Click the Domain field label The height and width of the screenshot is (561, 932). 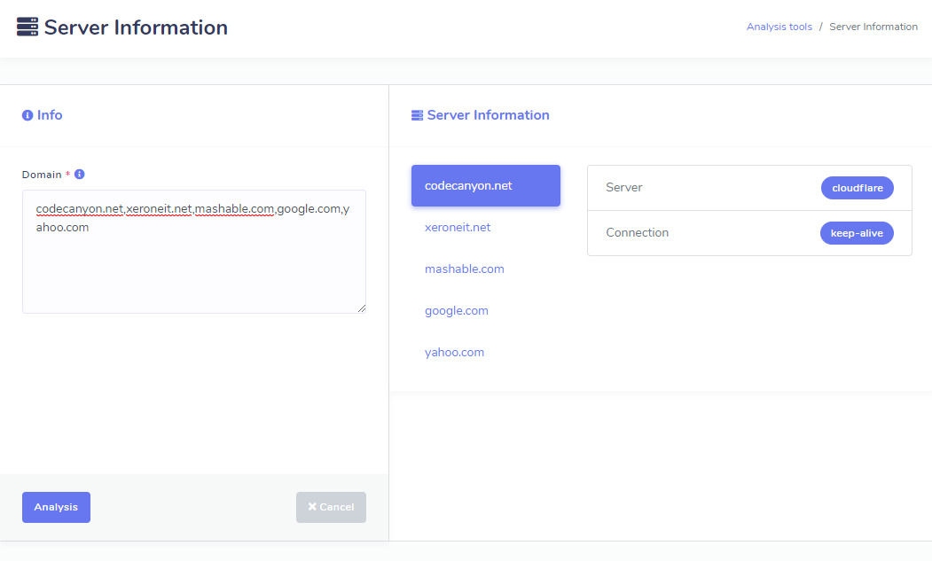point(42,175)
